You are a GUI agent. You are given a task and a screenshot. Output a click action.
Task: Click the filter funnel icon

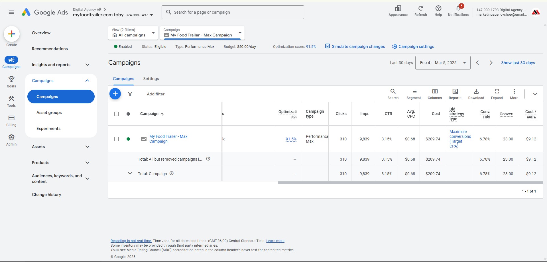click(130, 94)
